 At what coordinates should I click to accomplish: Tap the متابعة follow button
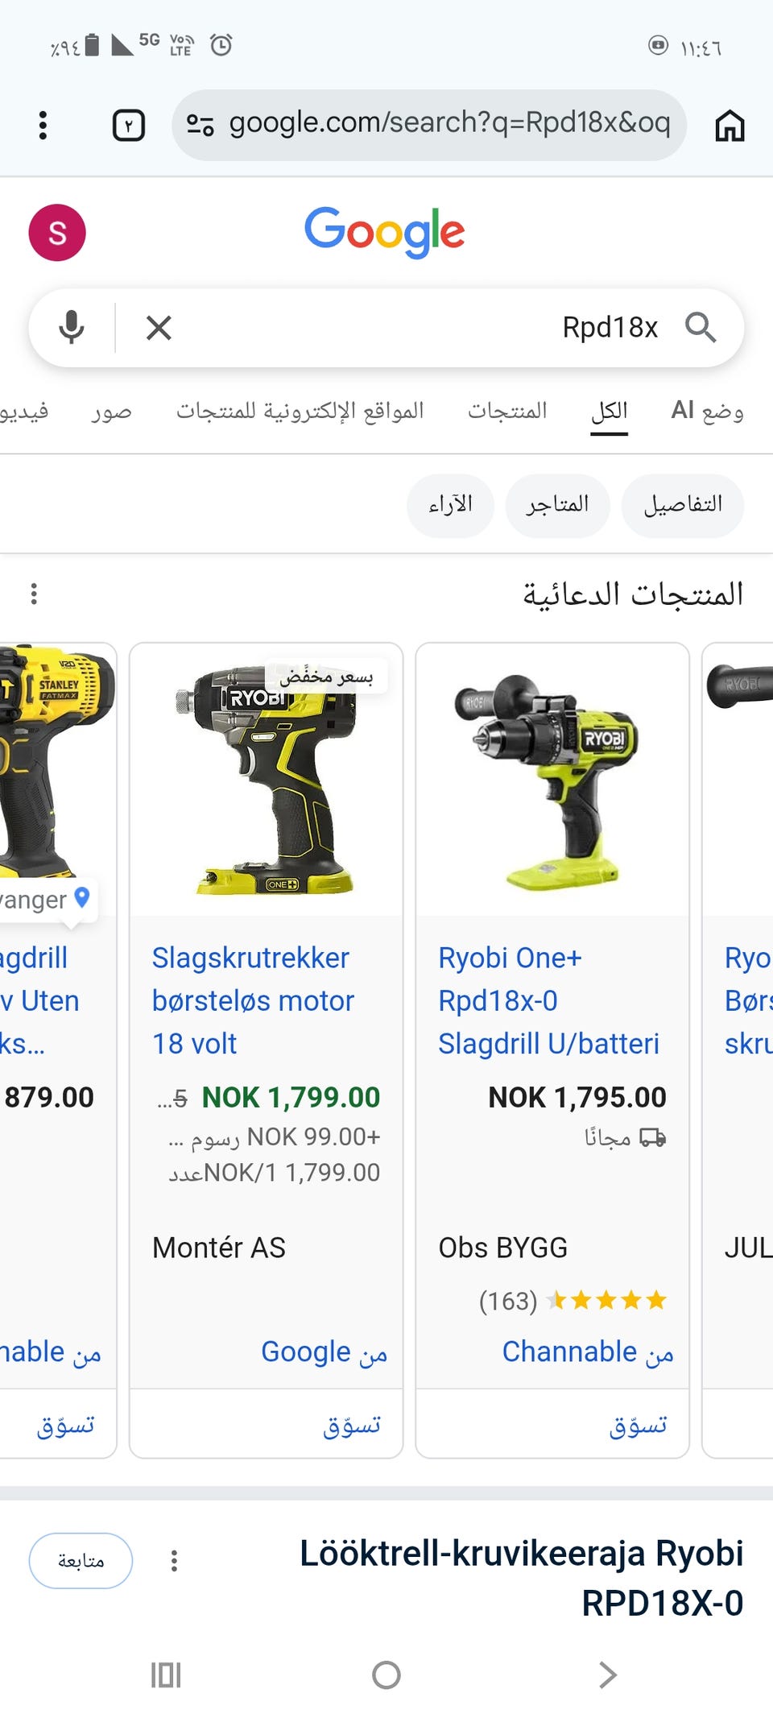coord(81,1560)
